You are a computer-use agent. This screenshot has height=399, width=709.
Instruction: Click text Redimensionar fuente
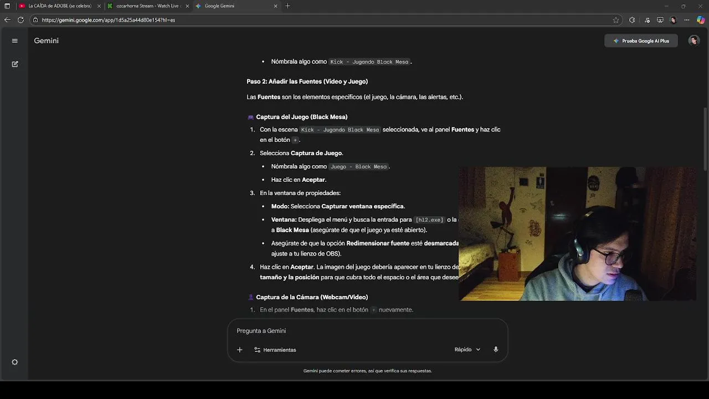coord(378,243)
